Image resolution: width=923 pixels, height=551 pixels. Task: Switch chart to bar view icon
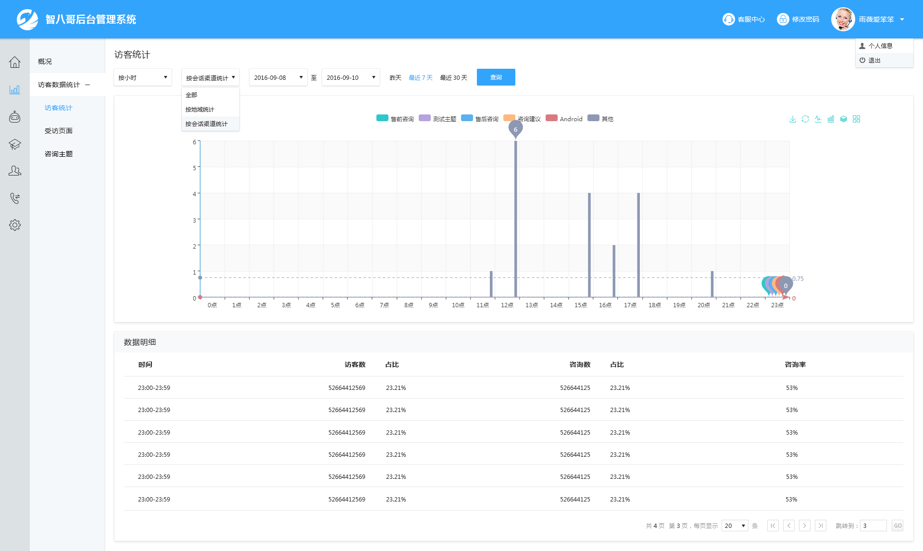tap(831, 119)
